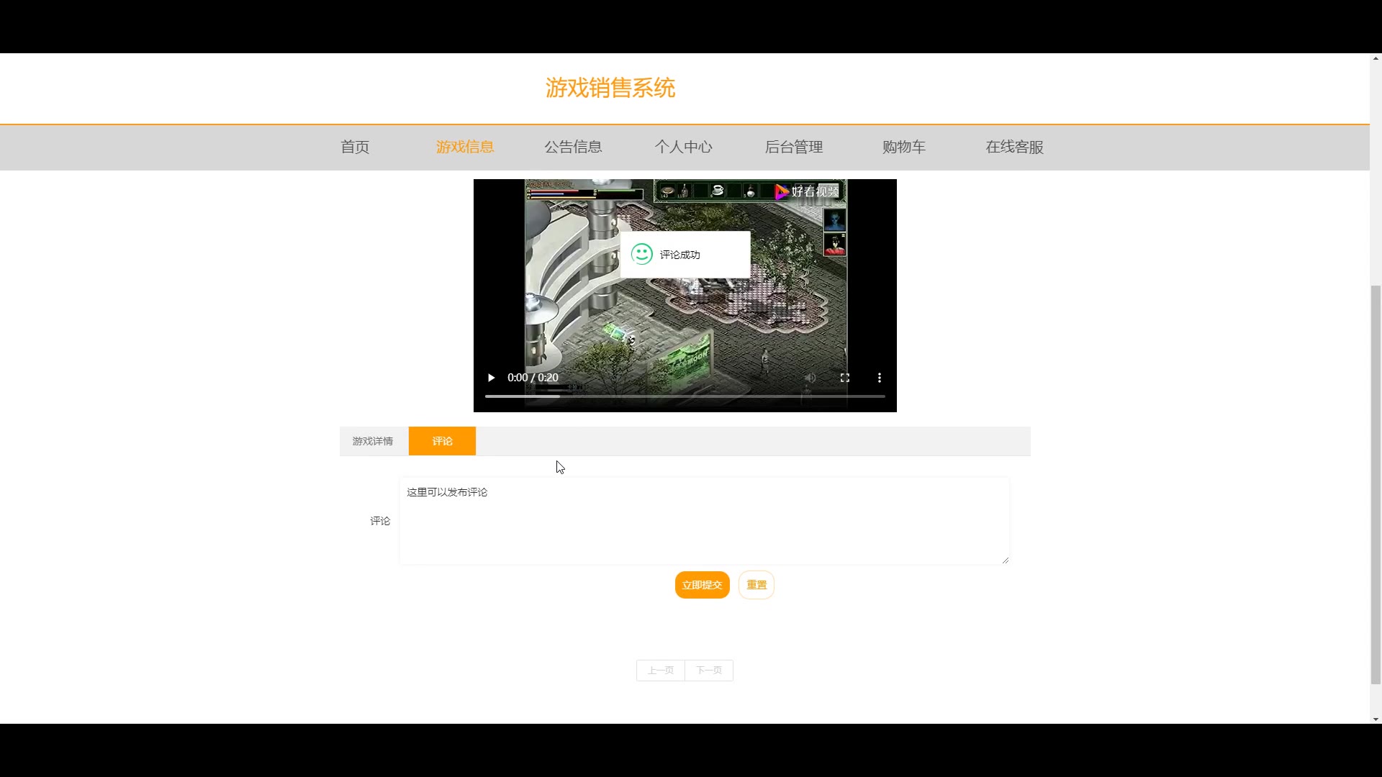Open 在线客服 chat page
1382x777 pixels.
tap(1014, 147)
